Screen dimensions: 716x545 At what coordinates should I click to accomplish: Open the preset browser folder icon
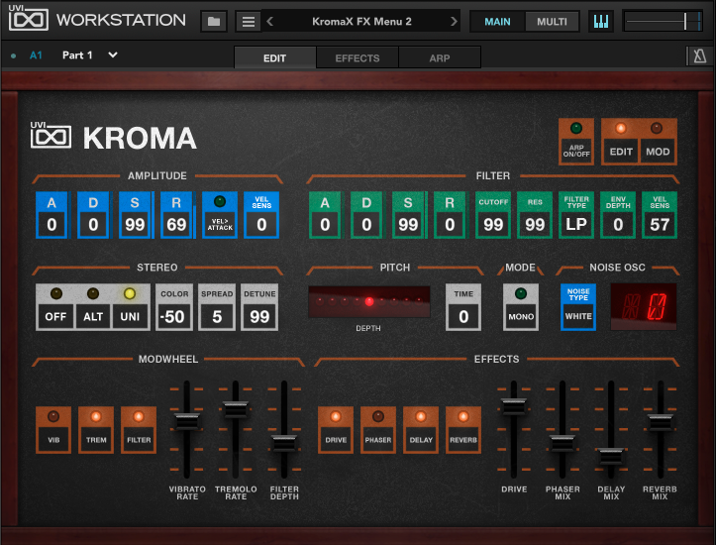[x=214, y=22]
